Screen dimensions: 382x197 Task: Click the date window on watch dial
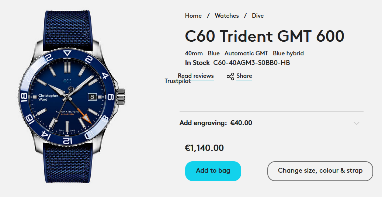pos(92,96)
